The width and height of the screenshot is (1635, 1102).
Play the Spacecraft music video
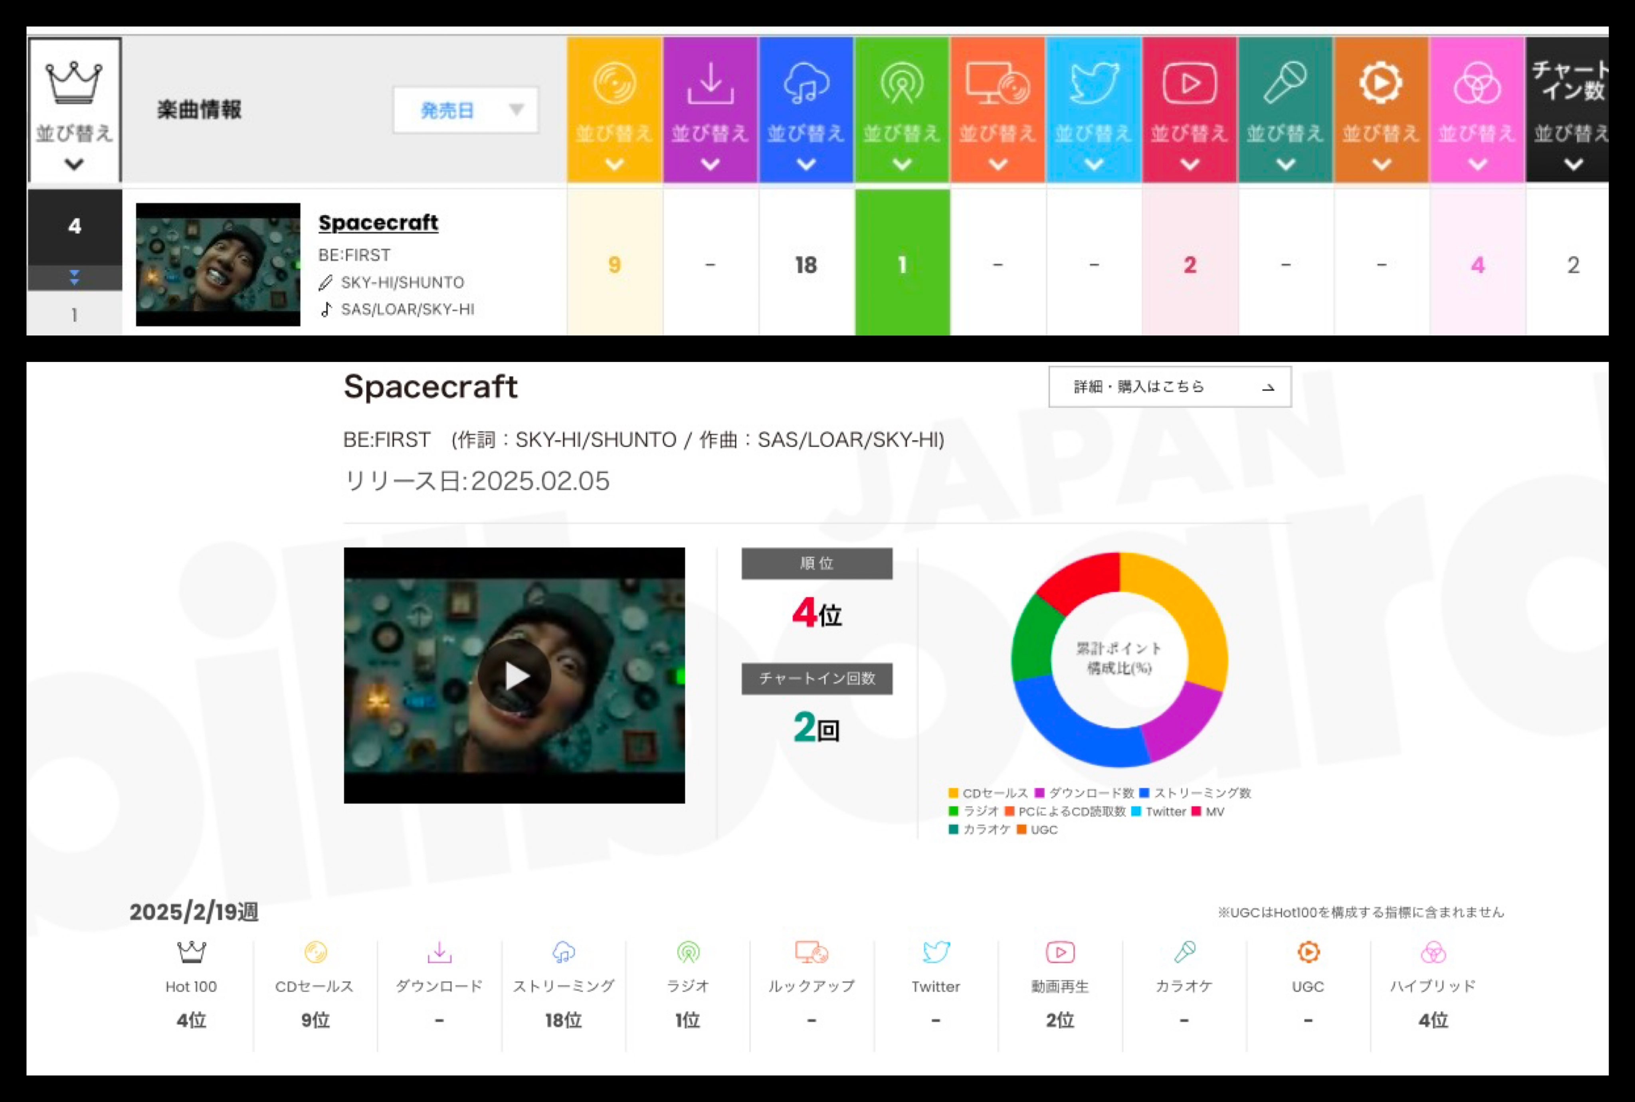[x=515, y=675]
